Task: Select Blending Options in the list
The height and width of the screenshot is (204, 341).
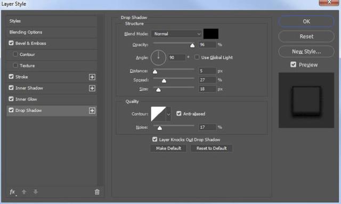Action: (52, 32)
